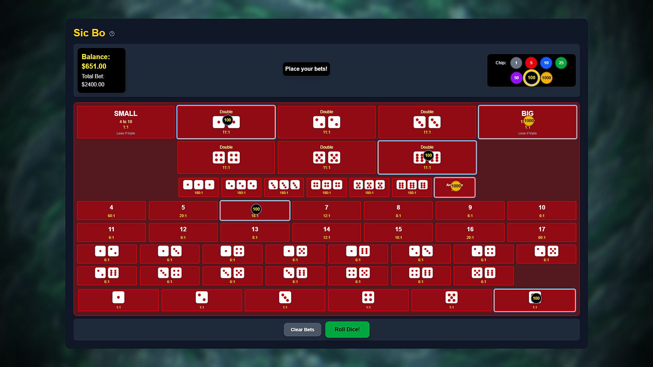Pick the purple 50 chip
The width and height of the screenshot is (653, 367).
click(x=516, y=78)
